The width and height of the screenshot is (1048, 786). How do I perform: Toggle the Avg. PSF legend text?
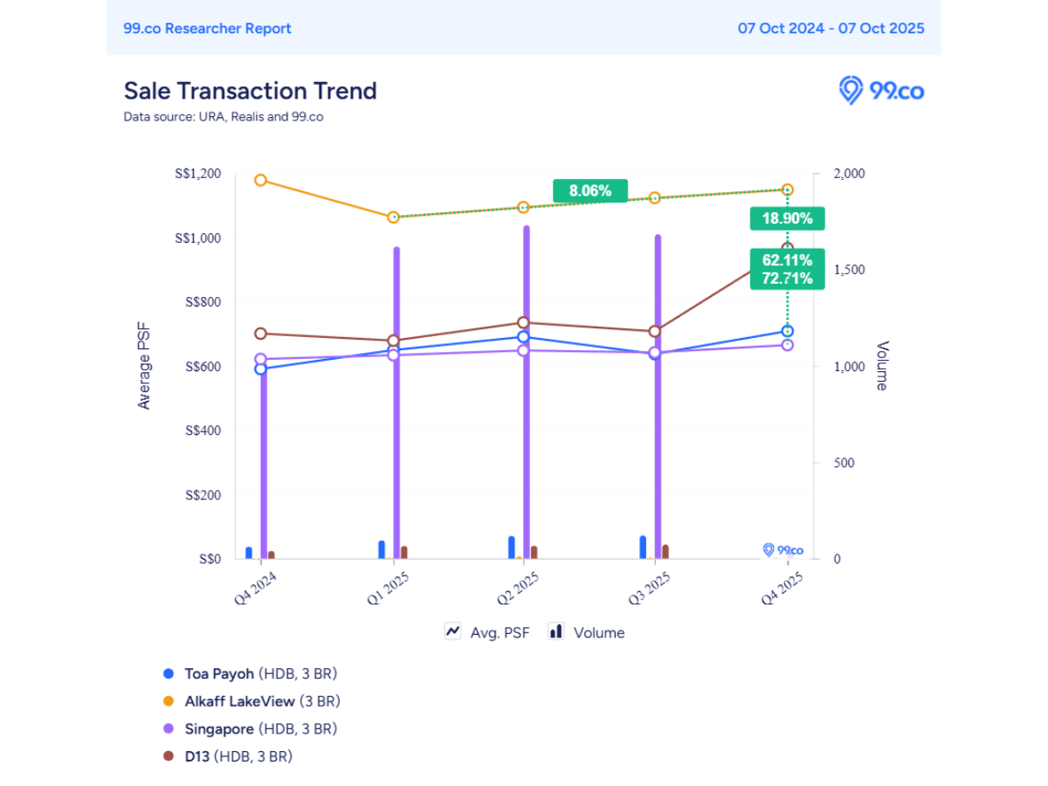click(500, 632)
